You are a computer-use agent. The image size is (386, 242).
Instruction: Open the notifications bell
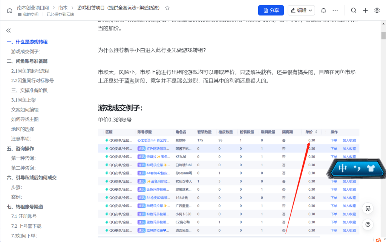pyautogui.click(x=323, y=10)
